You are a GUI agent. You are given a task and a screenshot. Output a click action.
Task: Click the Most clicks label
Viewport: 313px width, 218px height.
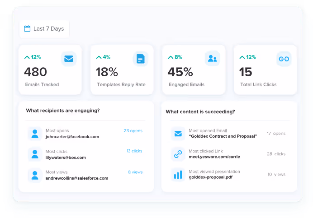(x=57, y=152)
